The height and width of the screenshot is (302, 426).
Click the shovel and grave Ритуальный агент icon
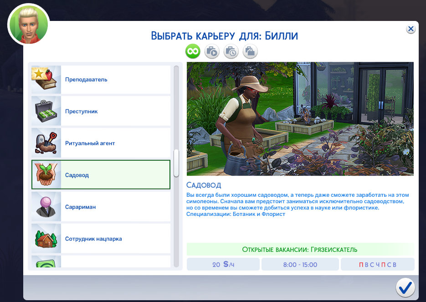tap(46, 143)
